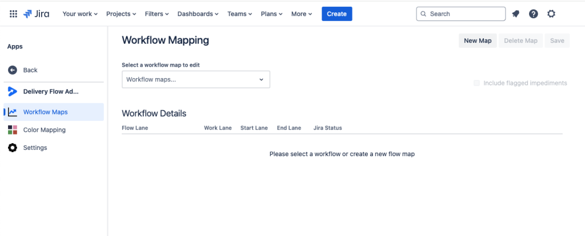This screenshot has width=585, height=236.
Task: Click the Create button
Action: coord(337,14)
